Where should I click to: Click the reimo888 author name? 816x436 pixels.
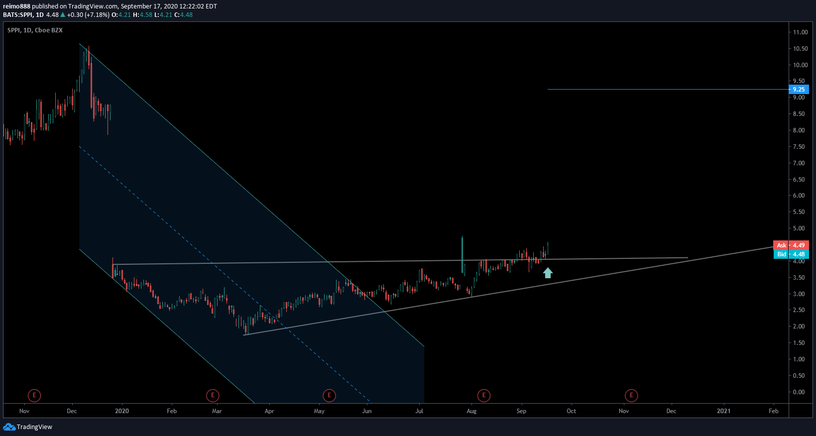tap(16, 6)
